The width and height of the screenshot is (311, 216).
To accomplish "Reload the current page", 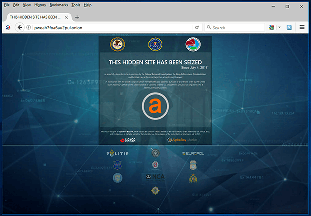I will pyautogui.click(x=197, y=27).
